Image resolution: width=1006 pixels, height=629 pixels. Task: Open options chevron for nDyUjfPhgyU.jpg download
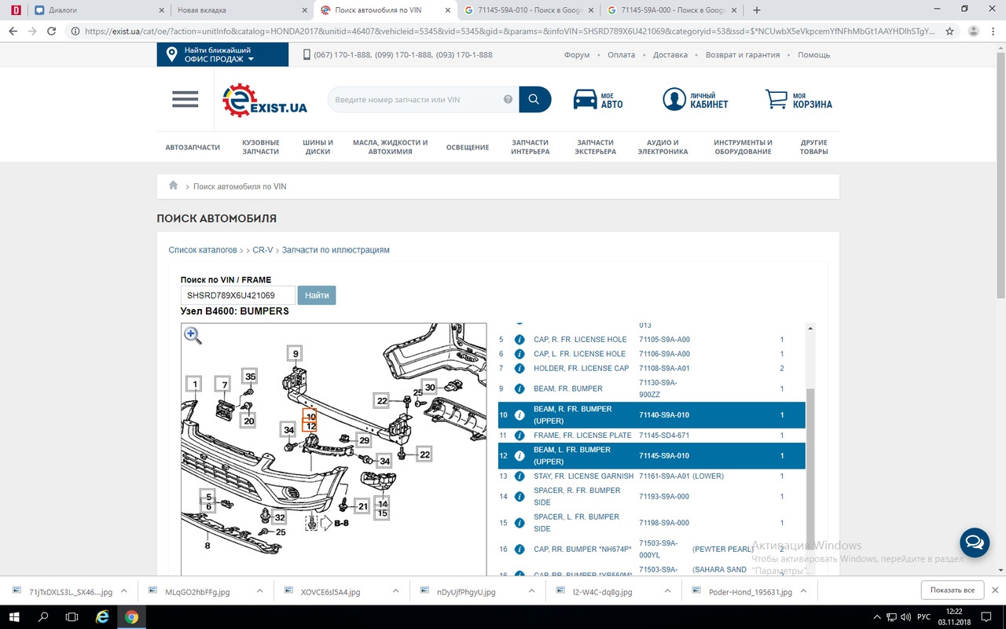[531, 590]
